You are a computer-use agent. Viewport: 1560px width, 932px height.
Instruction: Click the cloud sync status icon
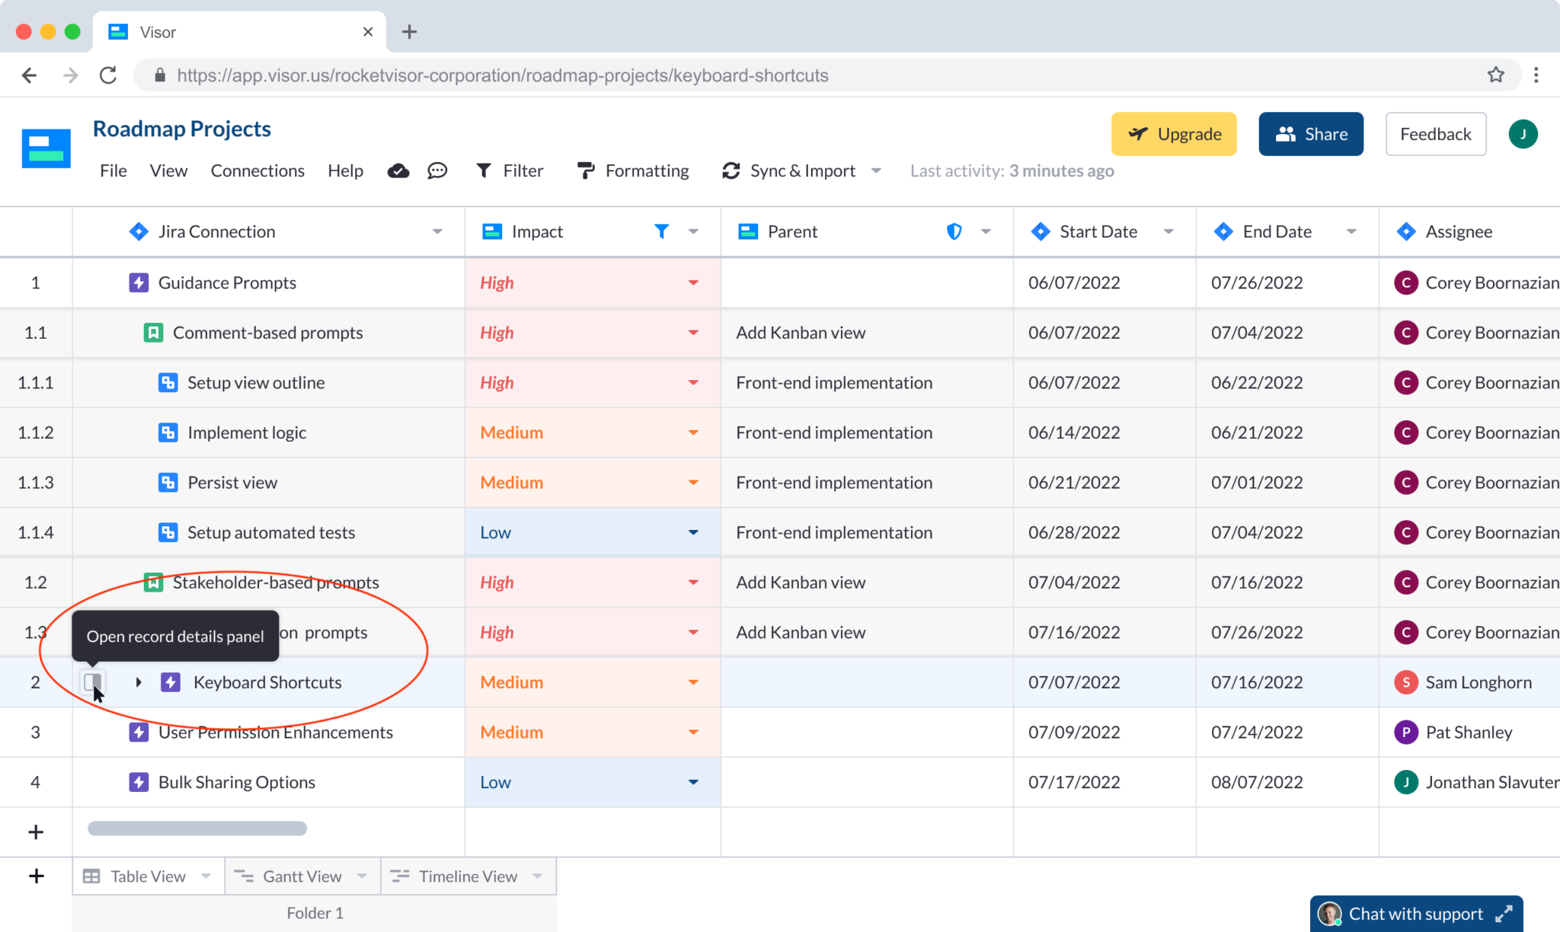[x=398, y=171]
